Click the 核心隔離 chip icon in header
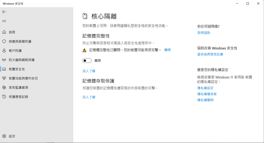 pos(85,16)
